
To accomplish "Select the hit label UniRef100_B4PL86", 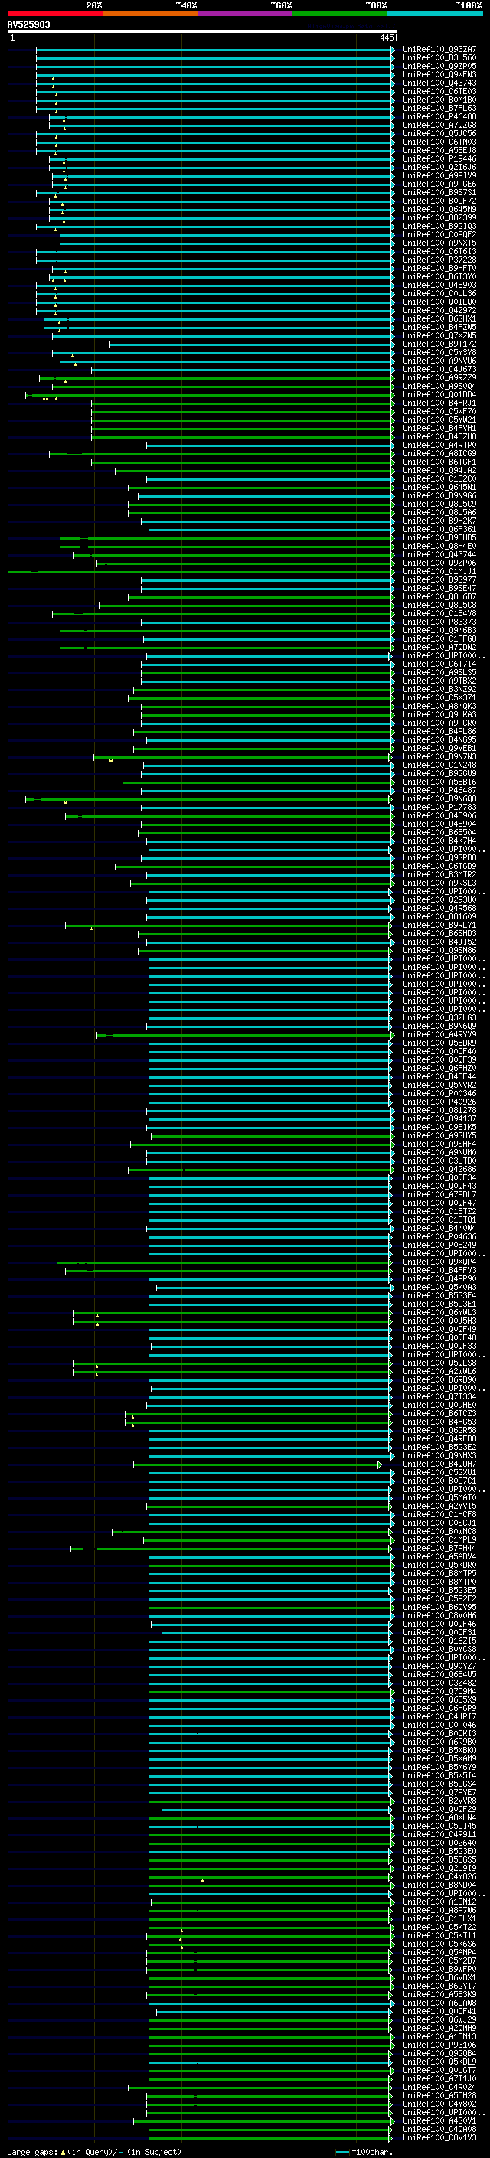I will (439, 731).
